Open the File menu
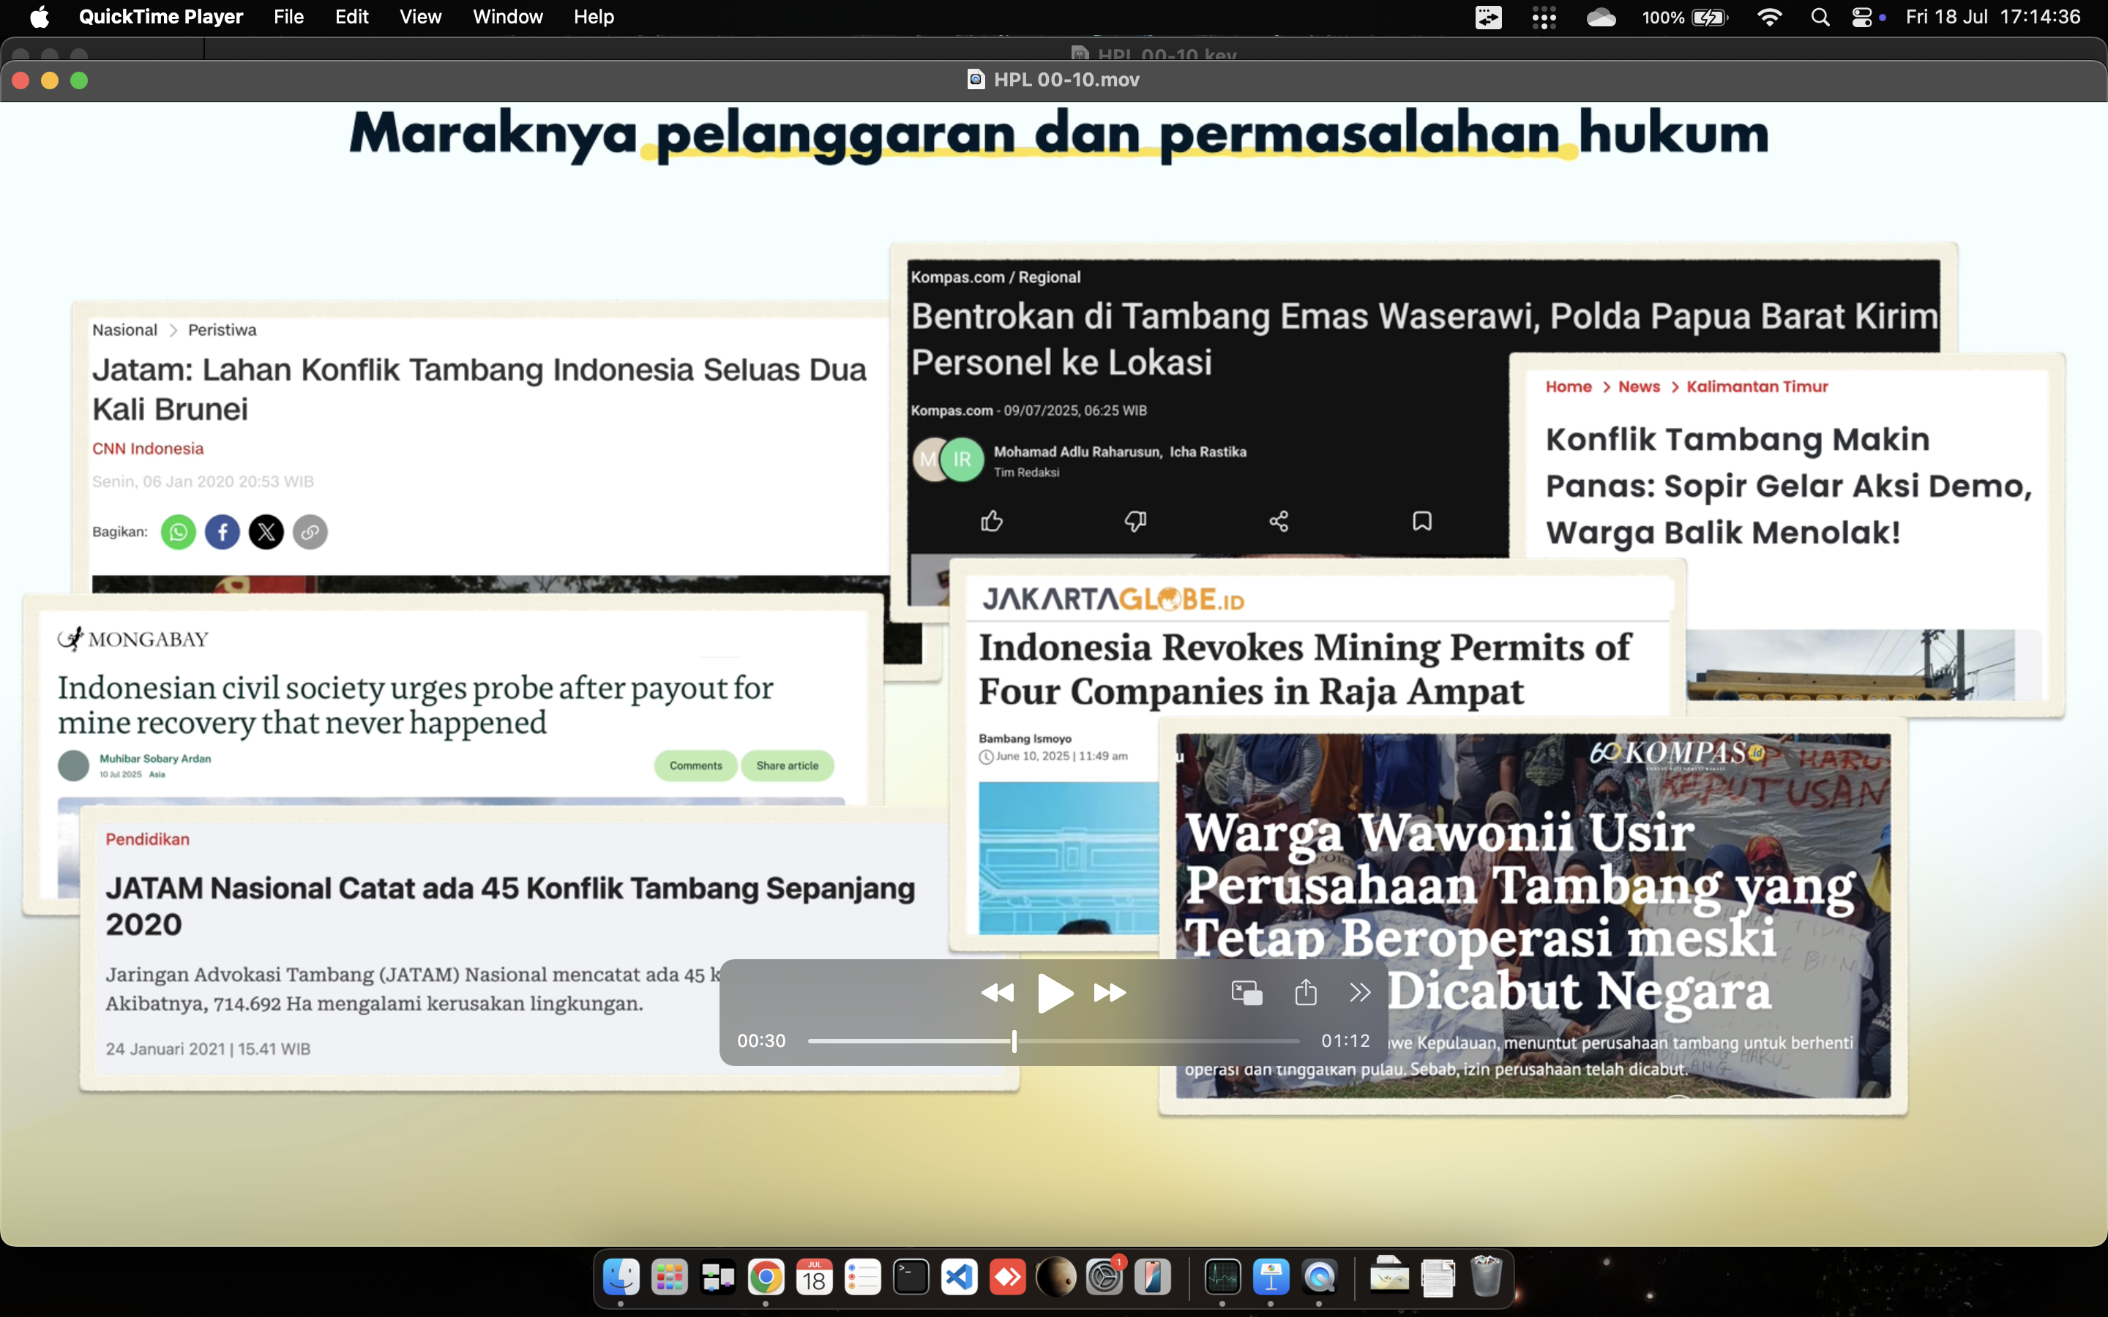 [288, 17]
